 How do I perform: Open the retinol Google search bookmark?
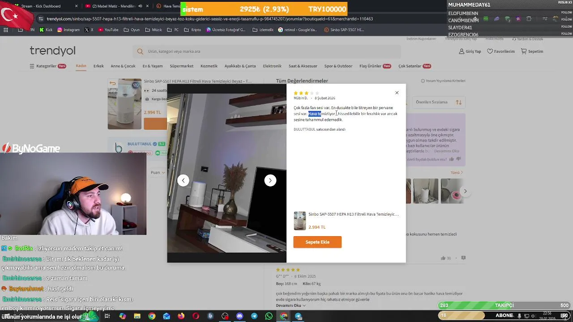(x=298, y=30)
